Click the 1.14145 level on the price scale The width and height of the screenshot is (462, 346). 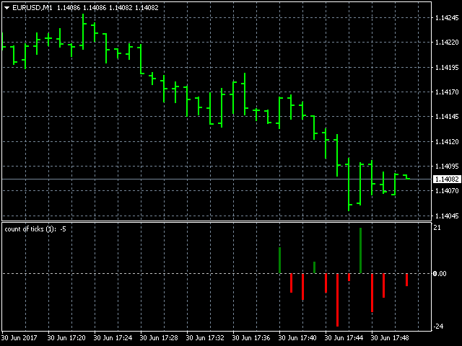447,117
